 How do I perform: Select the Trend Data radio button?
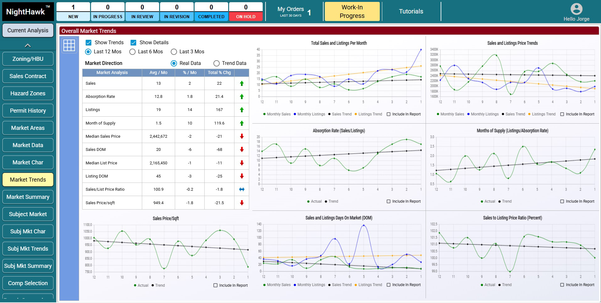(216, 63)
